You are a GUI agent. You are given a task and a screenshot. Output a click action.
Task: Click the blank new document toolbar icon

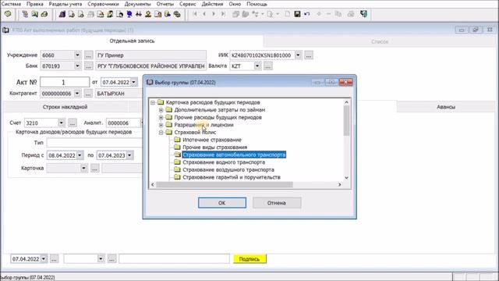(288, 14)
